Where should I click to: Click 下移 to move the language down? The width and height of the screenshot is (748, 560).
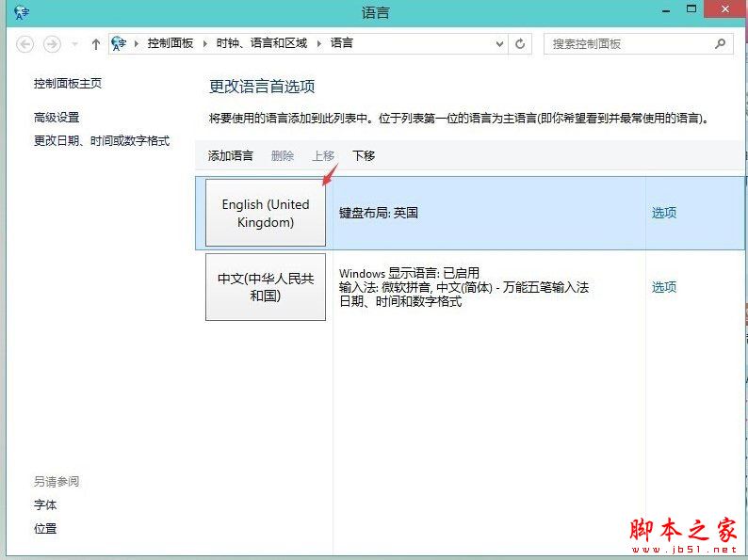click(364, 156)
